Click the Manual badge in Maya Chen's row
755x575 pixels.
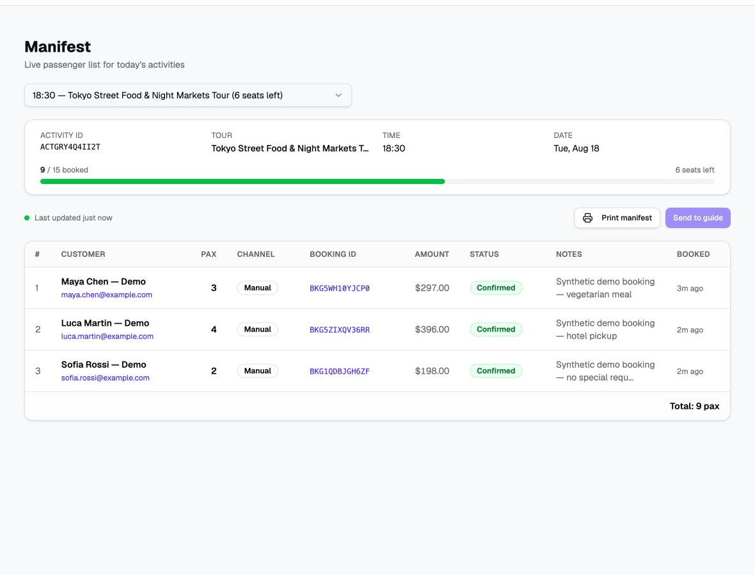[x=258, y=287]
